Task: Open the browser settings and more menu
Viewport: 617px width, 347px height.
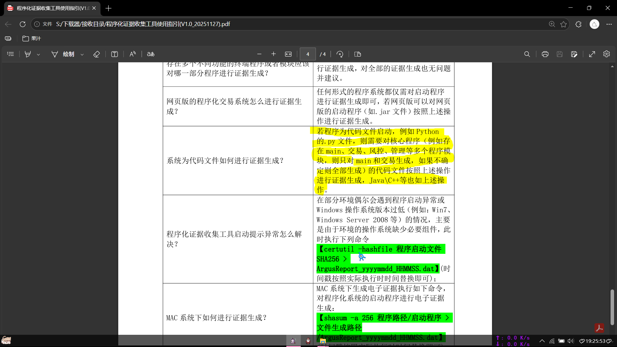Action: point(609,24)
